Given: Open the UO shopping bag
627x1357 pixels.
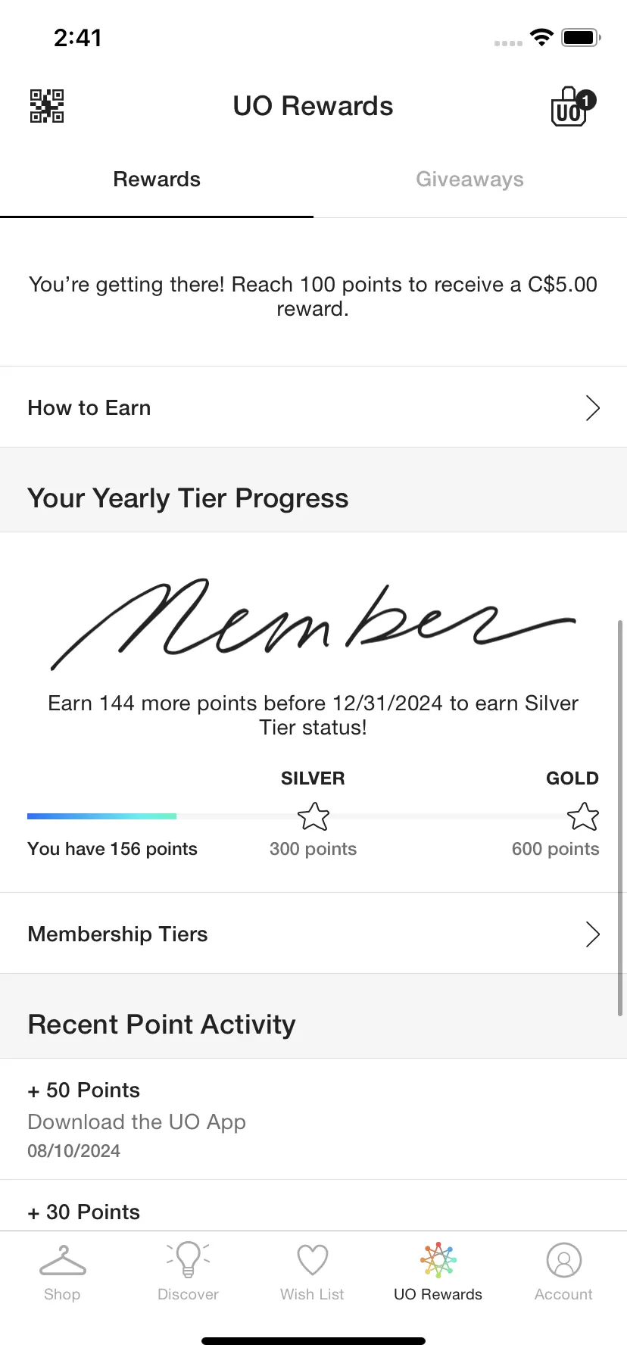Looking at the screenshot, I should (x=573, y=107).
